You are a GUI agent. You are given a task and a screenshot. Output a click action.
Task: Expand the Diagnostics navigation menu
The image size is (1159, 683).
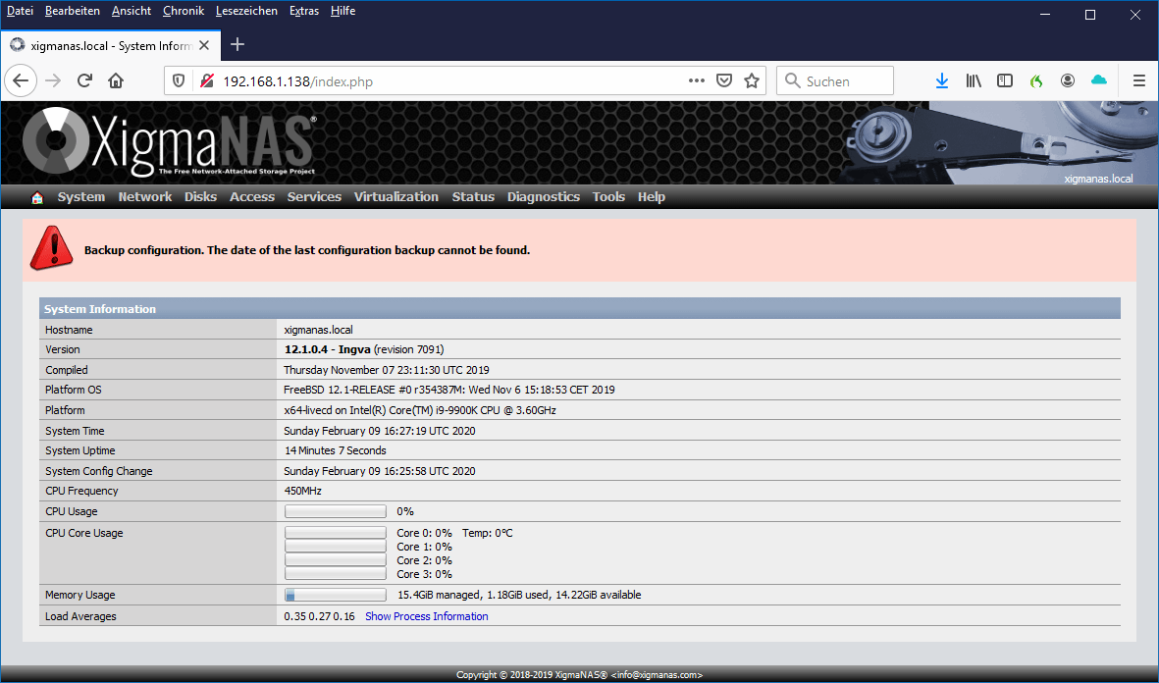[543, 197]
